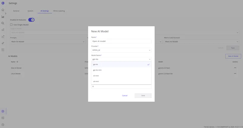Click the gemini-2.0-flash-lite model cell

pyautogui.click(x=165, y=74)
